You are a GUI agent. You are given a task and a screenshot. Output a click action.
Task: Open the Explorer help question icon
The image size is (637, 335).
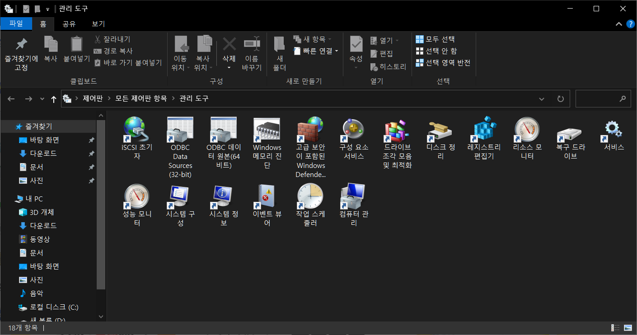tap(631, 23)
